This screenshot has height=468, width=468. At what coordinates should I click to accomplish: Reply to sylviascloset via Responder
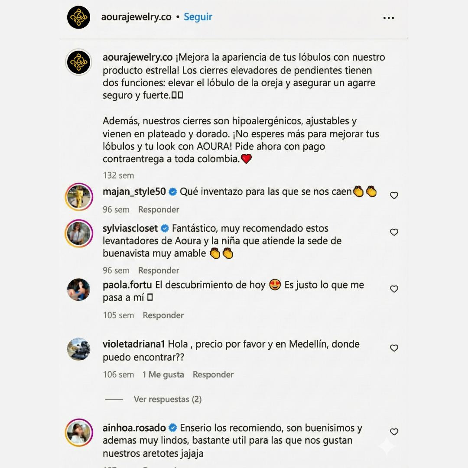[x=159, y=270]
